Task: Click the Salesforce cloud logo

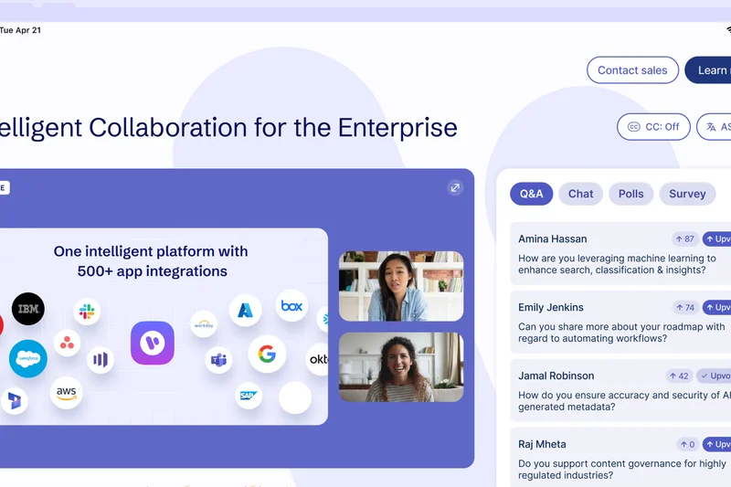Action: pyautogui.click(x=28, y=358)
